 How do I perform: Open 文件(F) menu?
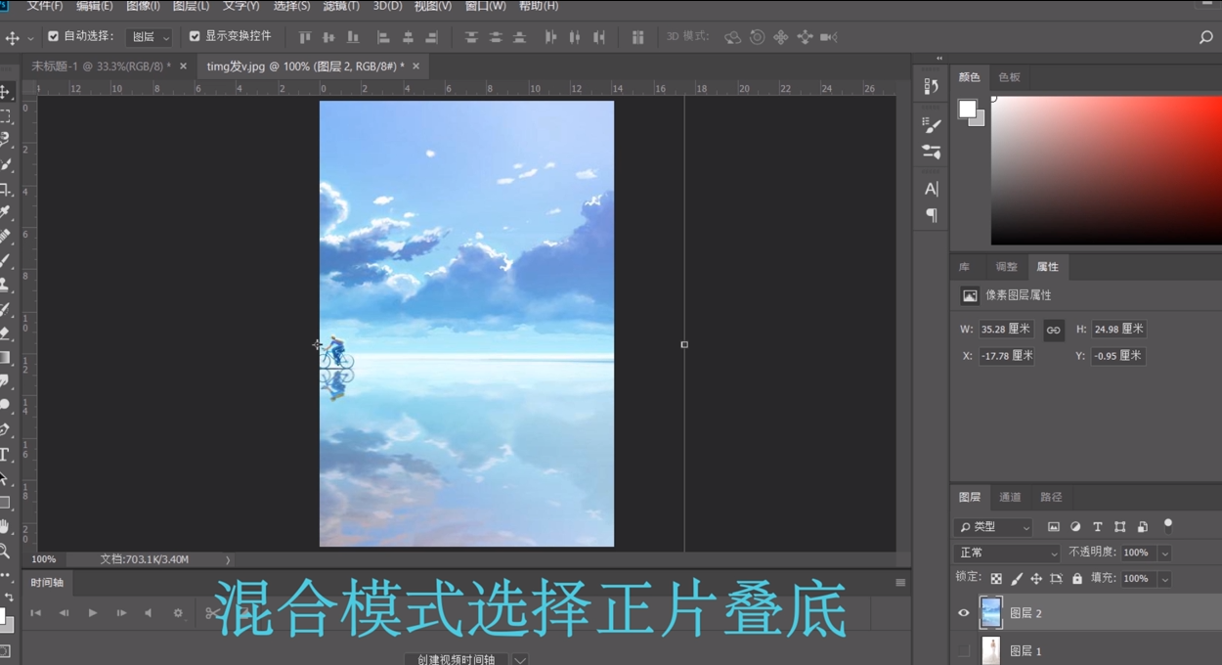[45, 6]
